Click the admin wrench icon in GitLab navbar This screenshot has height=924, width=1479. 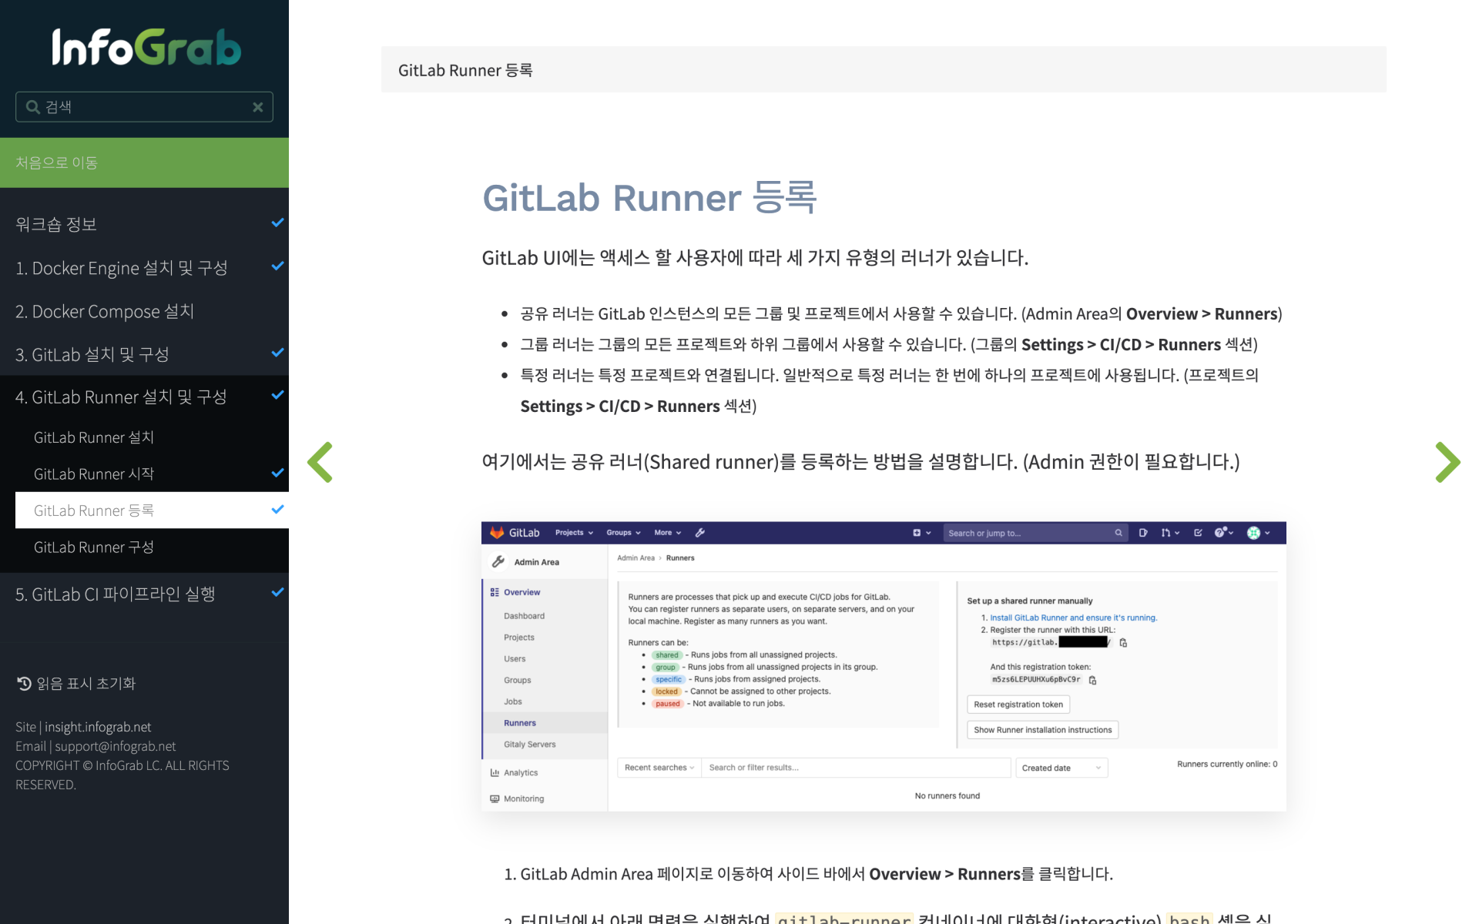(x=700, y=533)
